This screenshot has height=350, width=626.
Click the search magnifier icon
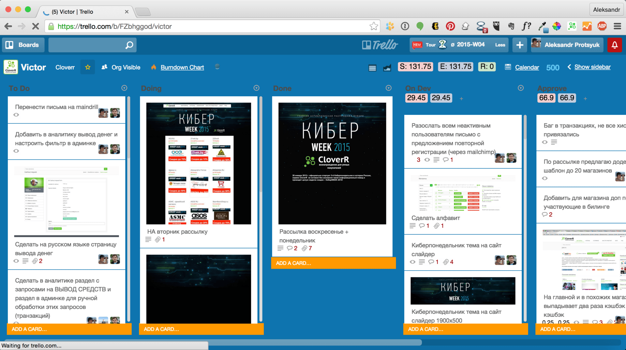coord(129,45)
